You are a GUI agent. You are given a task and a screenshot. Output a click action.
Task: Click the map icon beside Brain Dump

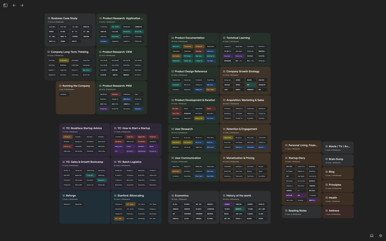click(x=327, y=159)
